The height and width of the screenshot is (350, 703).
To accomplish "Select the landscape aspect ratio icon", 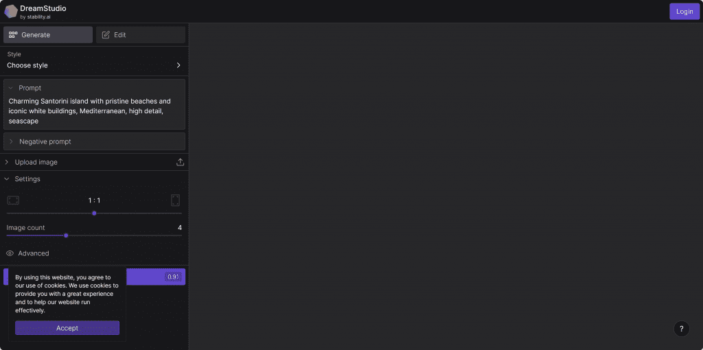I will tap(13, 200).
